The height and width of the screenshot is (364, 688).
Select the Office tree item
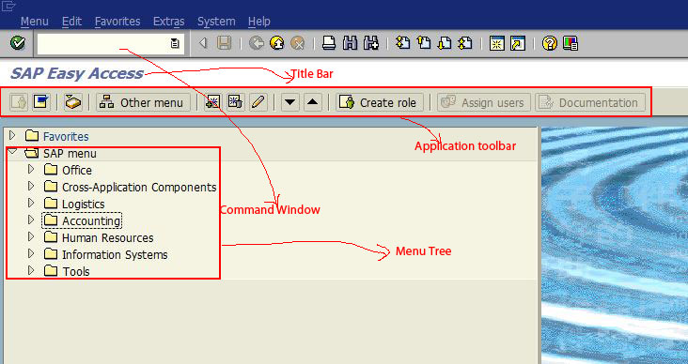pos(68,170)
